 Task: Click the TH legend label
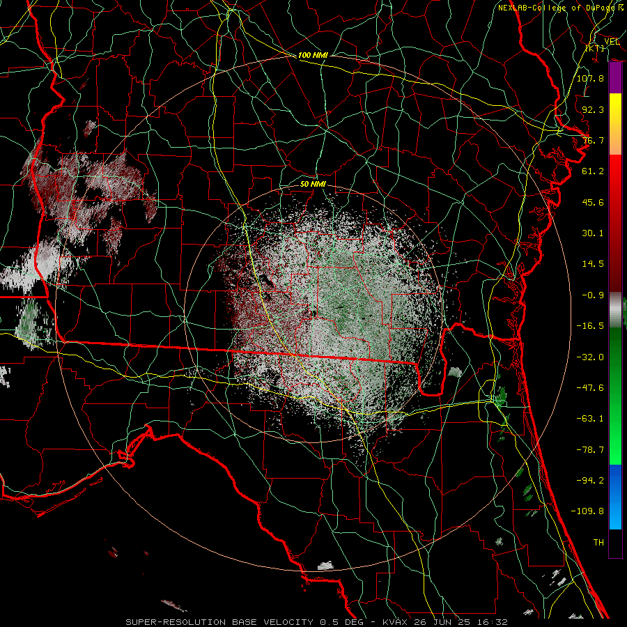coord(598,543)
